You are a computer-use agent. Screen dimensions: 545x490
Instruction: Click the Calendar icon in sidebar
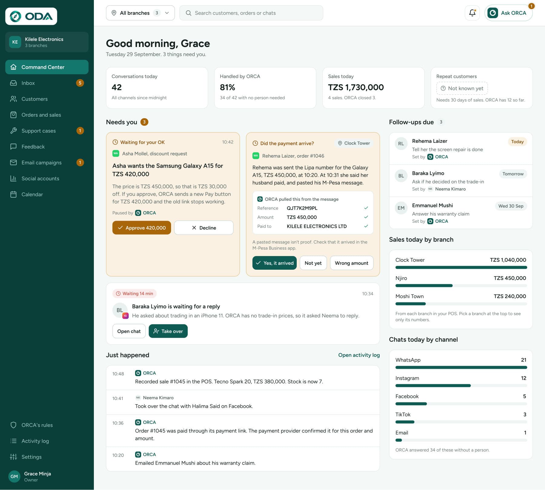(13, 195)
